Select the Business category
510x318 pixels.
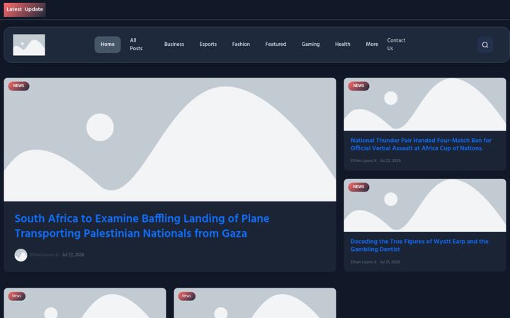coord(174,45)
